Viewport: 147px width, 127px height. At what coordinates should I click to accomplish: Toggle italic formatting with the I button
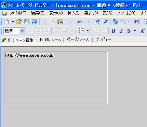(121, 31)
